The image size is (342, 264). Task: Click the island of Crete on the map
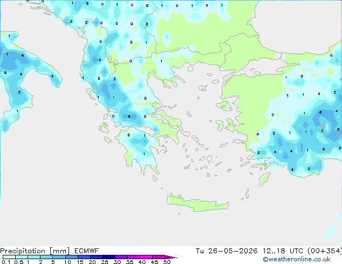[197, 204]
